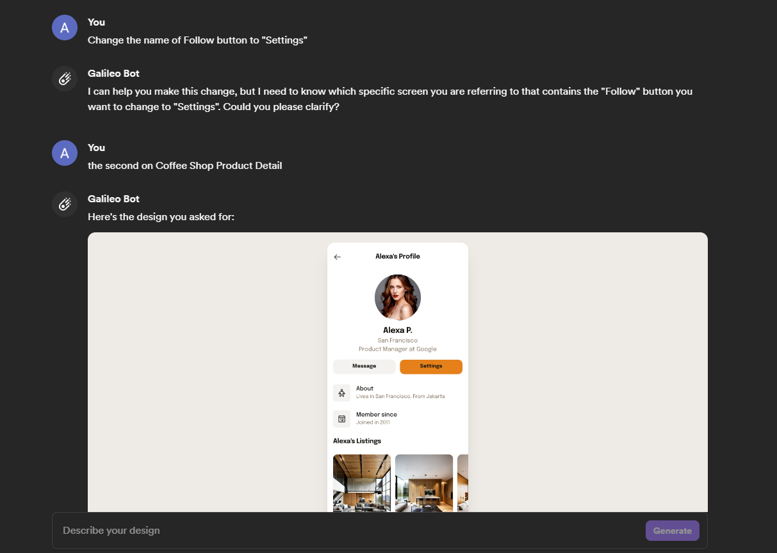The height and width of the screenshot is (553, 777).
Task: Click user avatar beside the "Coffee Shop" message
Action: [64, 153]
